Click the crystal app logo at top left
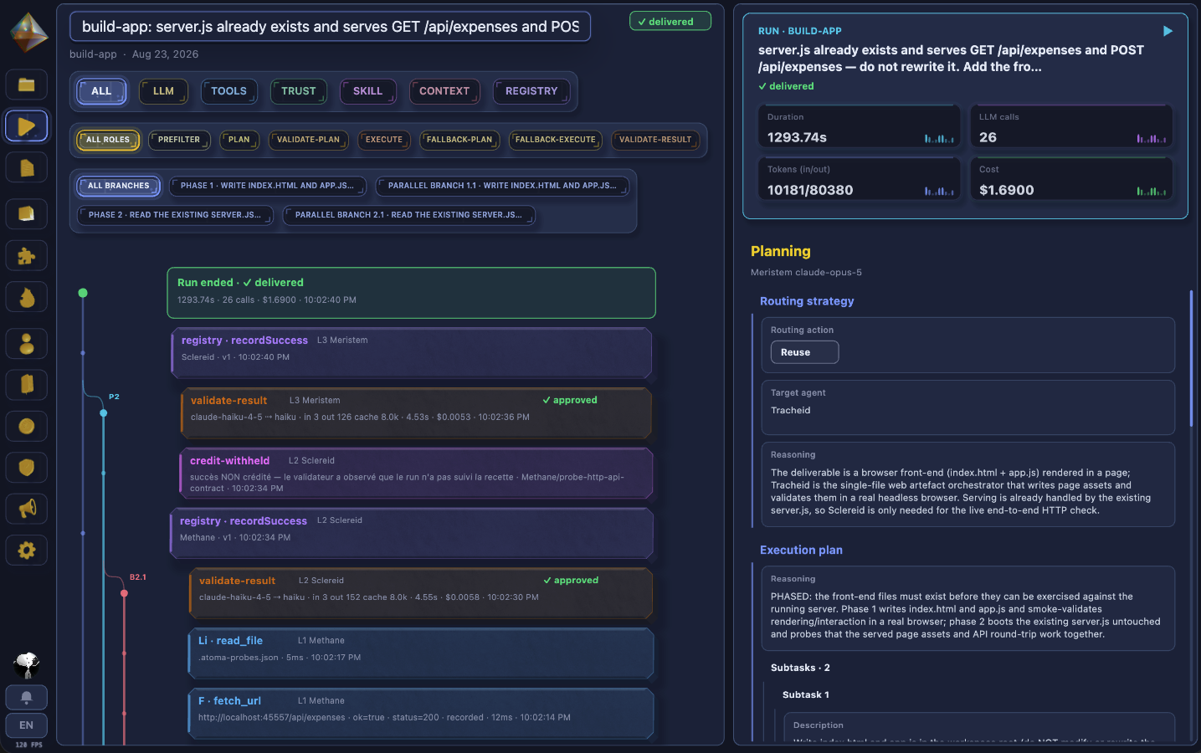1201x753 pixels. [x=28, y=33]
